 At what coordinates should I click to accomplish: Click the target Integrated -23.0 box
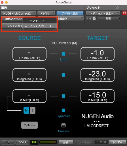click(x=98, y=75)
